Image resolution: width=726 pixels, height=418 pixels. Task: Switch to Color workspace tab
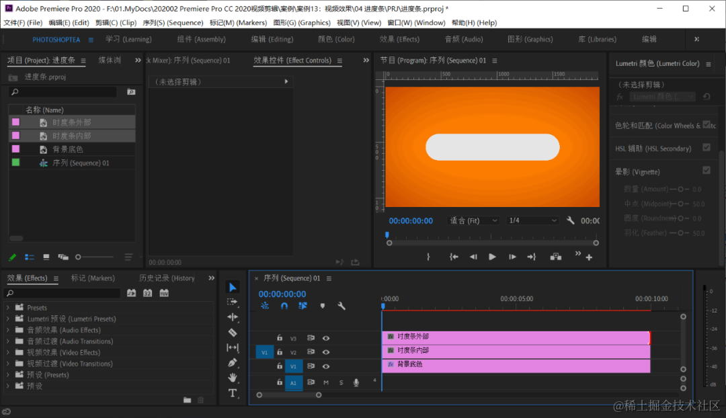336,40
